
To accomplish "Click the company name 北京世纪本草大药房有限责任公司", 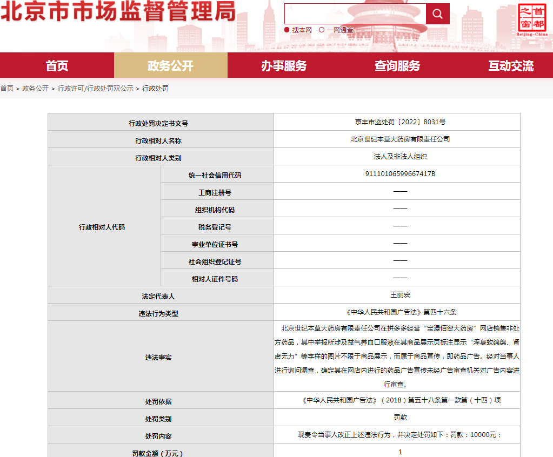I will pyautogui.click(x=400, y=139).
